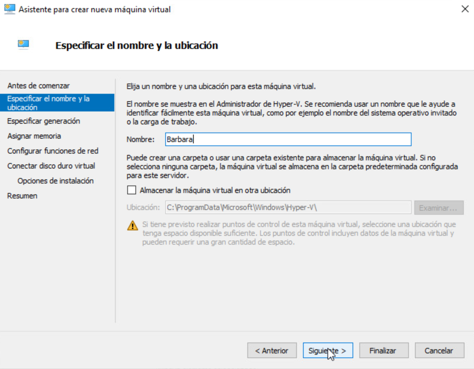Open Conectar disco duro virtual step
Screen dimensions: 474x369
pos(51,166)
